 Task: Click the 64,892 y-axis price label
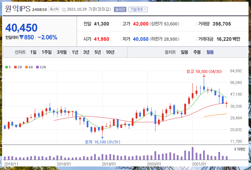tap(236, 71)
